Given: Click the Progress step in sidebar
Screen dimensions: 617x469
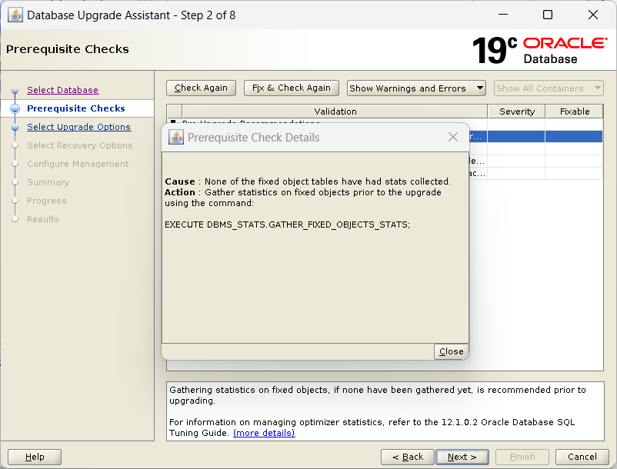Looking at the screenshot, I should (x=46, y=201).
